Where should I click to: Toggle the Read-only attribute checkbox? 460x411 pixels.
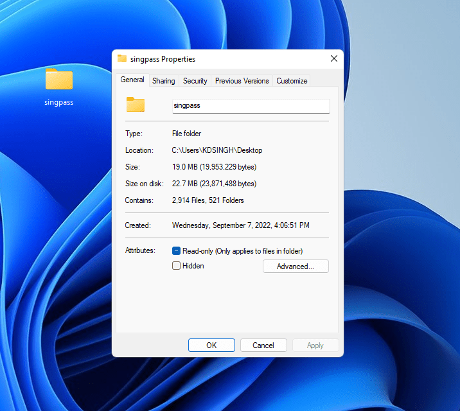[x=176, y=251]
